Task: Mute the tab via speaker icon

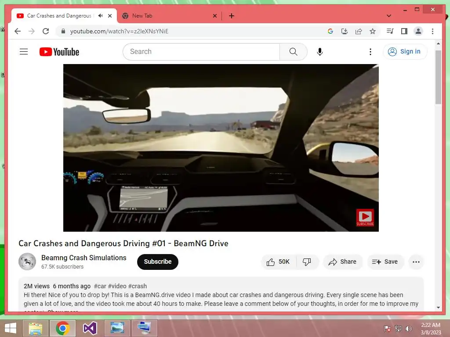Action: (101, 16)
